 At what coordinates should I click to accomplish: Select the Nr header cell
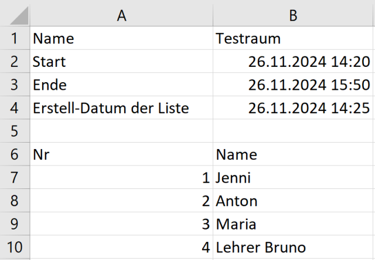coord(121,154)
